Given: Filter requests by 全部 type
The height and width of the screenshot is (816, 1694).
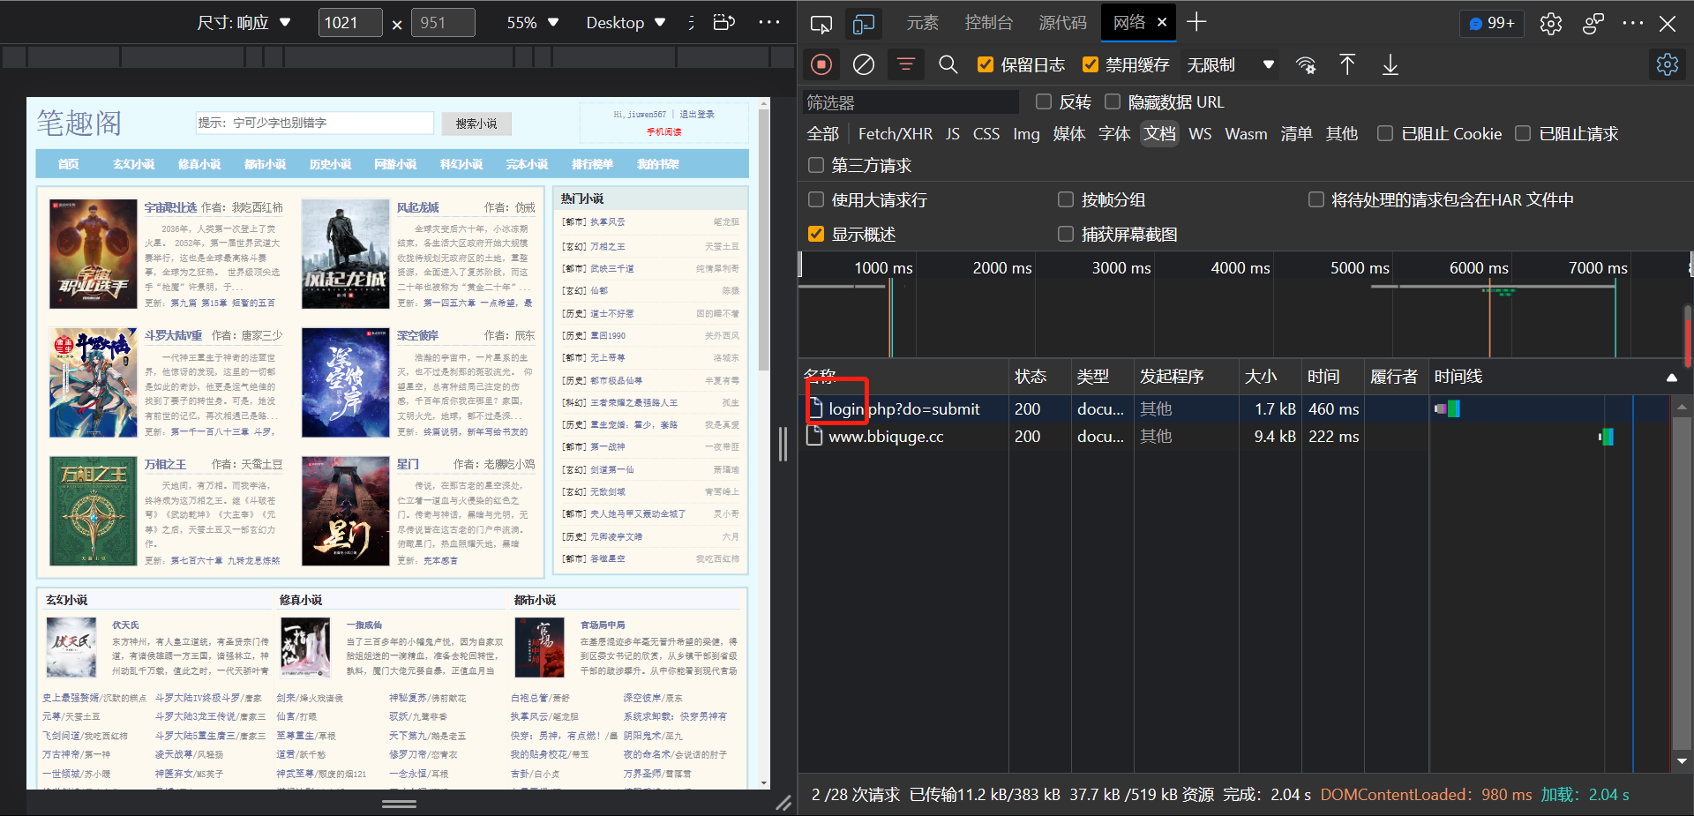Looking at the screenshot, I should [x=823, y=133].
